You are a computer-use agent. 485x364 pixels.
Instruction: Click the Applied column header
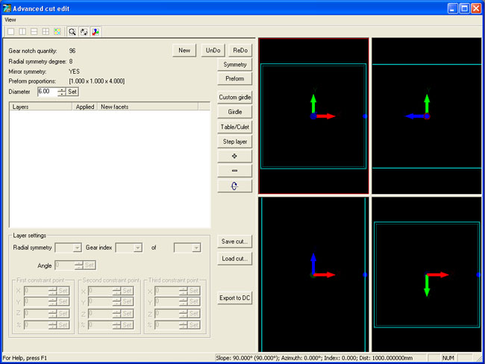click(x=84, y=107)
